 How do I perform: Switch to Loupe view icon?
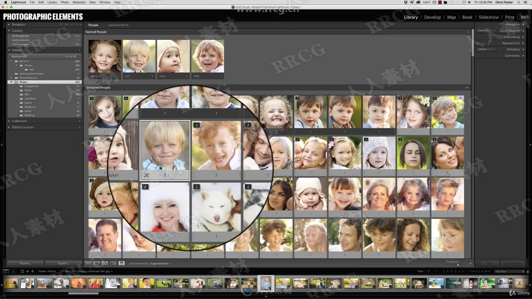[x=96, y=263]
